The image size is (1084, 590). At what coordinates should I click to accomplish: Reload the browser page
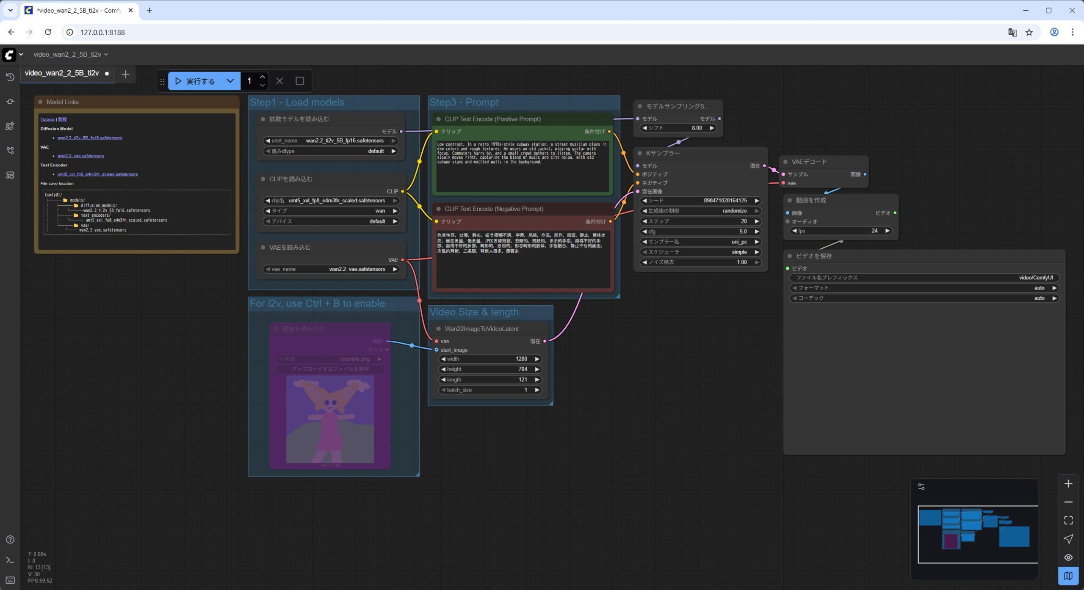tap(48, 32)
